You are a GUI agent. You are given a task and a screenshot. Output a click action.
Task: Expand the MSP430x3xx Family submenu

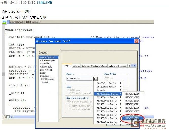click(x=108, y=111)
